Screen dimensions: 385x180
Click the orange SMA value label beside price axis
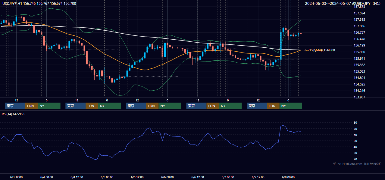(319, 50)
